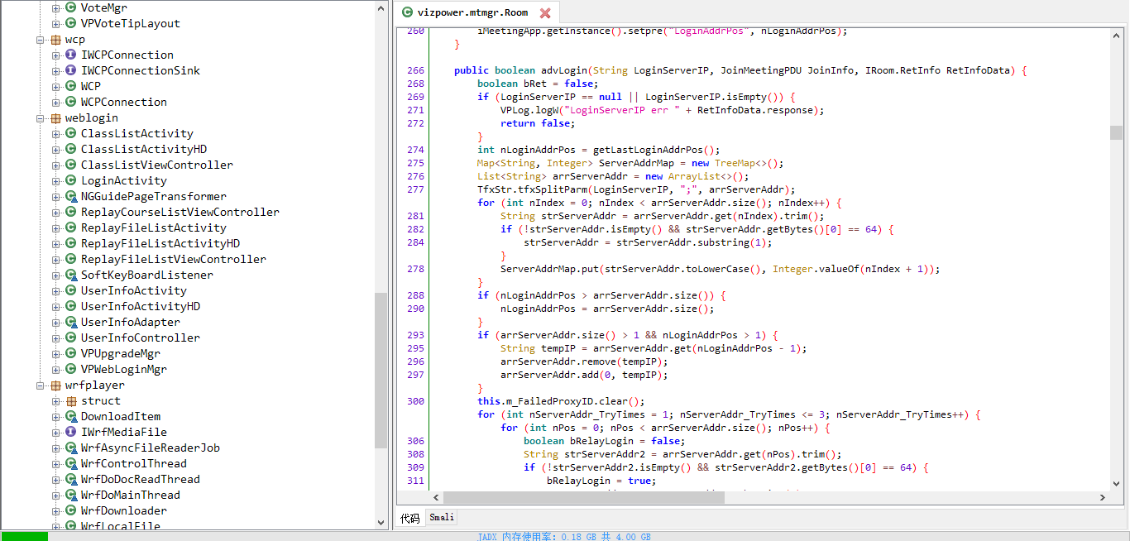Image resolution: width=1130 pixels, height=541 pixels.
Task: Switch to the Smali tab
Action: point(441,517)
